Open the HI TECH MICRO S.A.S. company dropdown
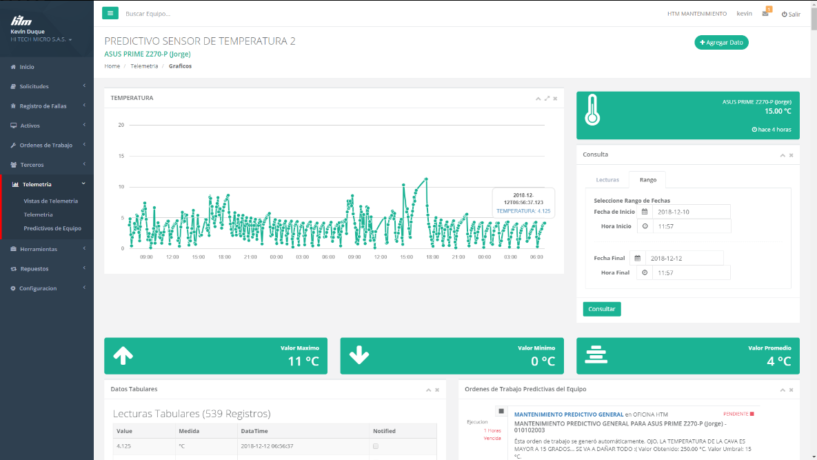This screenshot has height=460, width=817. point(41,39)
